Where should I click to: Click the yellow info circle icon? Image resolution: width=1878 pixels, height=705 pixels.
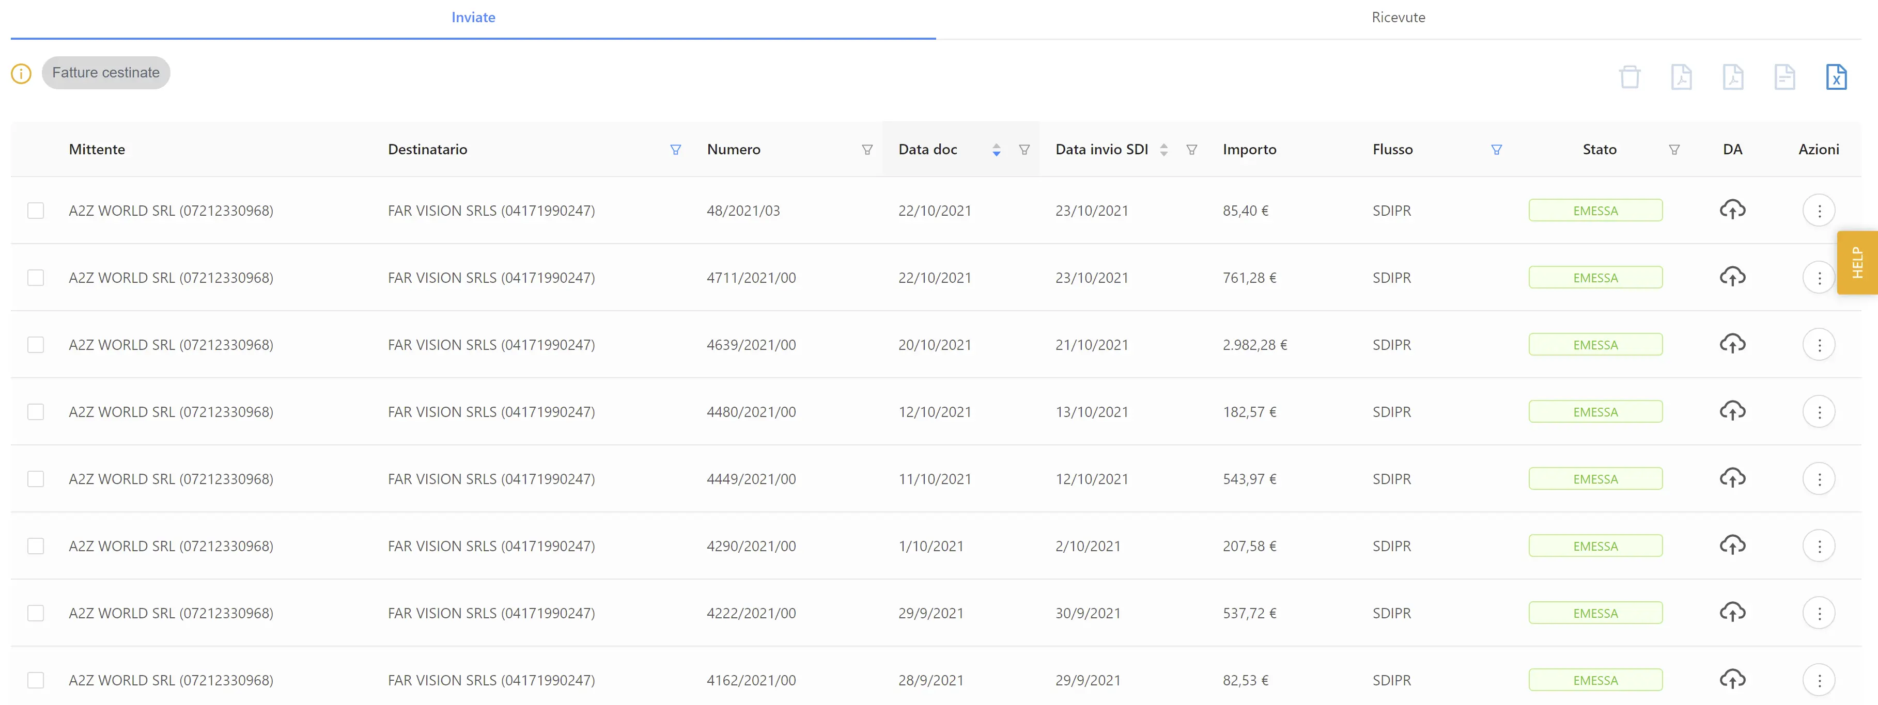(21, 74)
